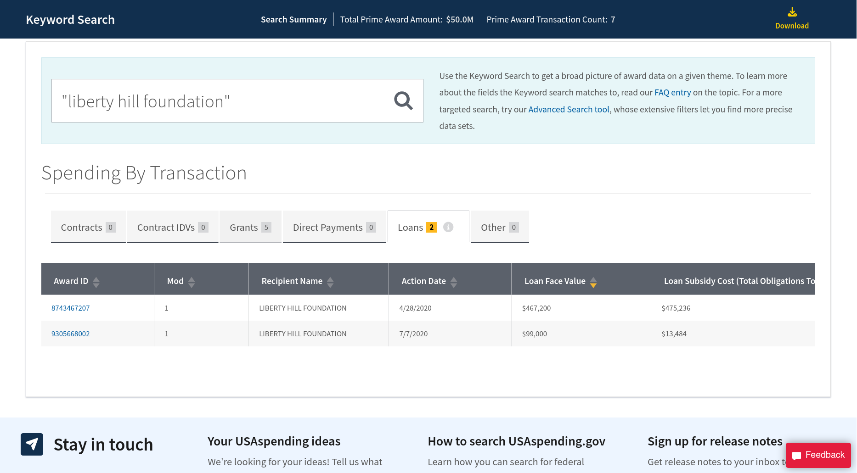Screen dimensions: 857x473
Task: Click into the keyword search field
Action: pos(220,101)
